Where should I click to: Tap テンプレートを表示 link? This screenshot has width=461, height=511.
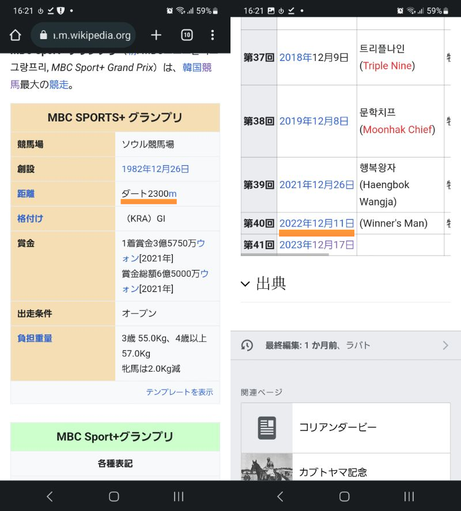(179, 392)
